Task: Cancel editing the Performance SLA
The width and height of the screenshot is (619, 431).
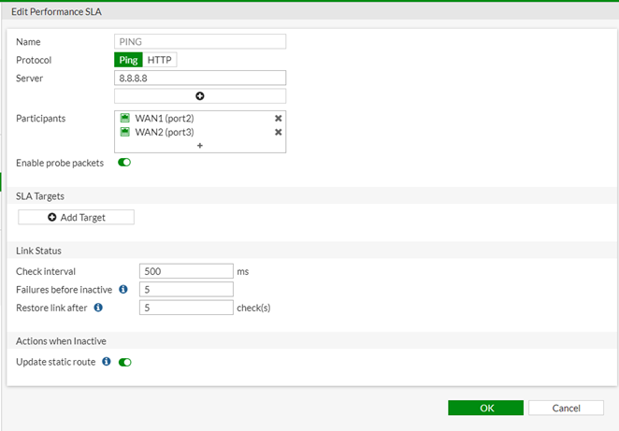Action: pyautogui.click(x=566, y=409)
